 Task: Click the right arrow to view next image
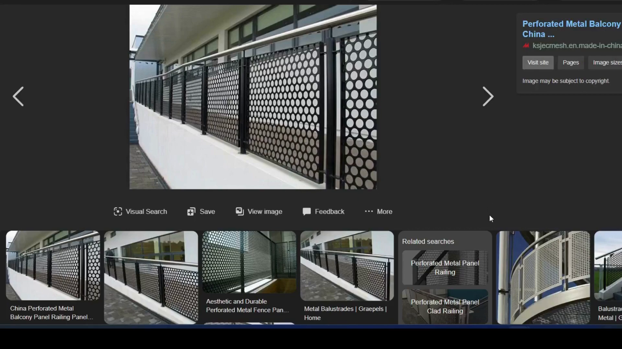pos(488,96)
